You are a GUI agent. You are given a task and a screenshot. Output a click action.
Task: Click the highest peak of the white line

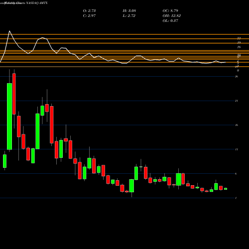tap(9, 31)
